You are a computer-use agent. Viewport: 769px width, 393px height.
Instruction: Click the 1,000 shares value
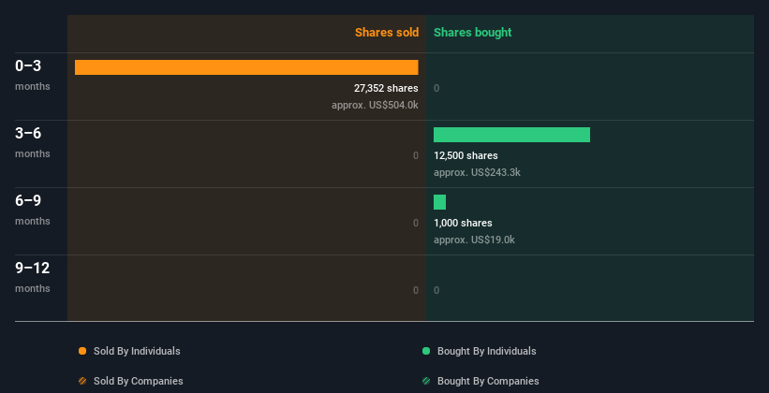(x=463, y=223)
